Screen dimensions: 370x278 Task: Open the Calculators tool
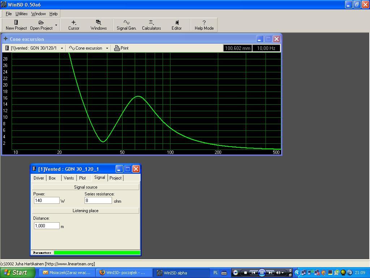pyautogui.click(x=151, y=25)
